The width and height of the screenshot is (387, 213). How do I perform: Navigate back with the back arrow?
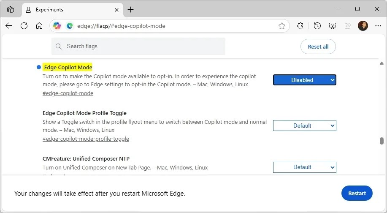pyautogui.click(x=9, y=26)
